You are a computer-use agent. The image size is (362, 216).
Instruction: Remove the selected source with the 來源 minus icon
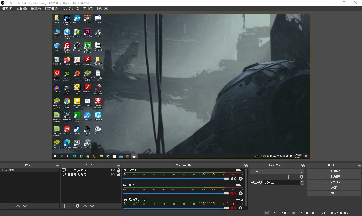(x=71, y=206)
